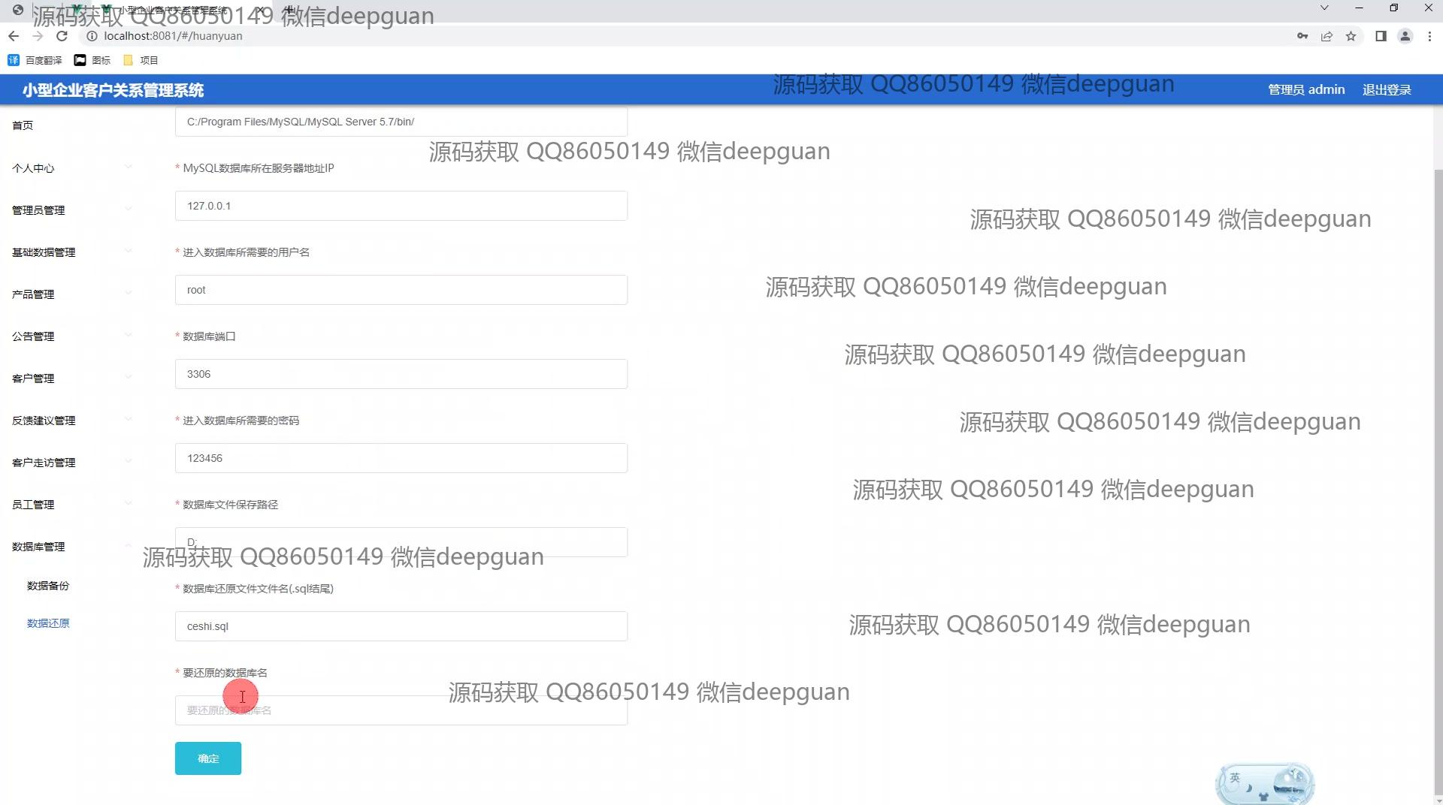1443x805 pixels.
Task: Share this page from the address bar
Action: (1327, 36)
